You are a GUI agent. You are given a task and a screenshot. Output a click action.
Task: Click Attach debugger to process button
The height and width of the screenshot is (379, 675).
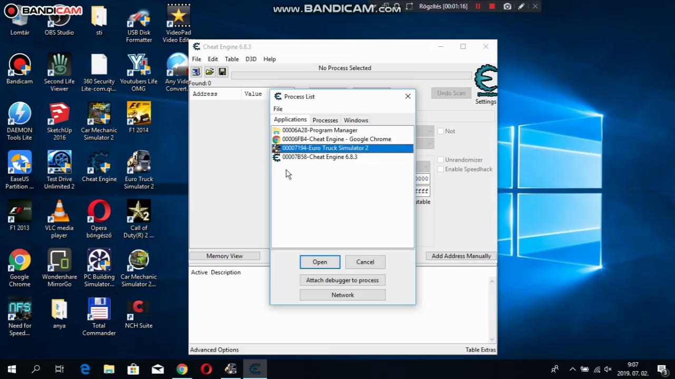click(342, 280)
